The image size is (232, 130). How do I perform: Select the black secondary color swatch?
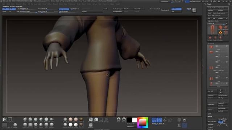[x=129, y=120]
